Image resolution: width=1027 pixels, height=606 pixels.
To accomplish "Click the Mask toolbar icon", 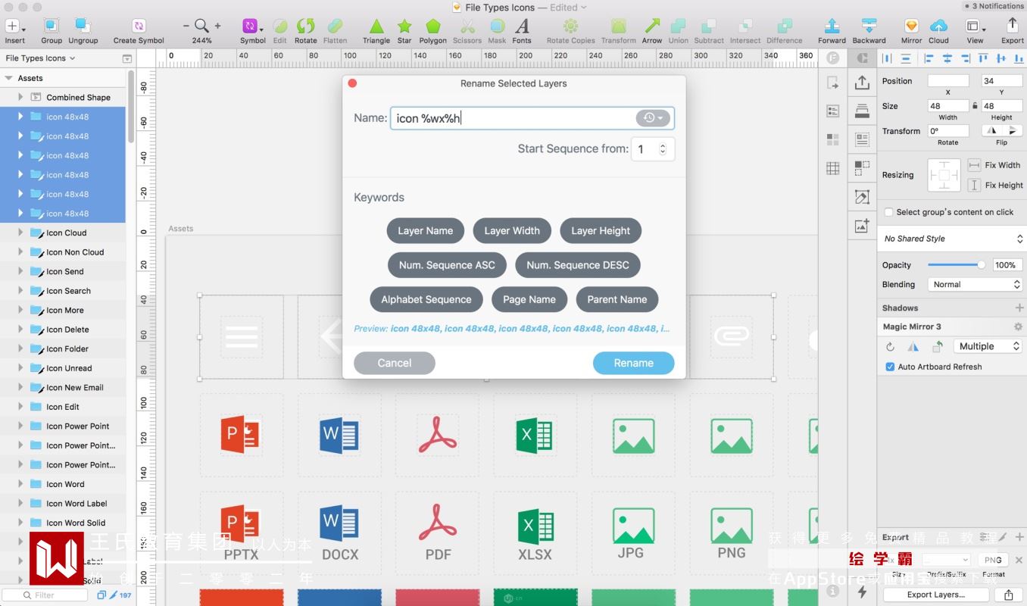I will pyautogui.click(x=497, y=30).
